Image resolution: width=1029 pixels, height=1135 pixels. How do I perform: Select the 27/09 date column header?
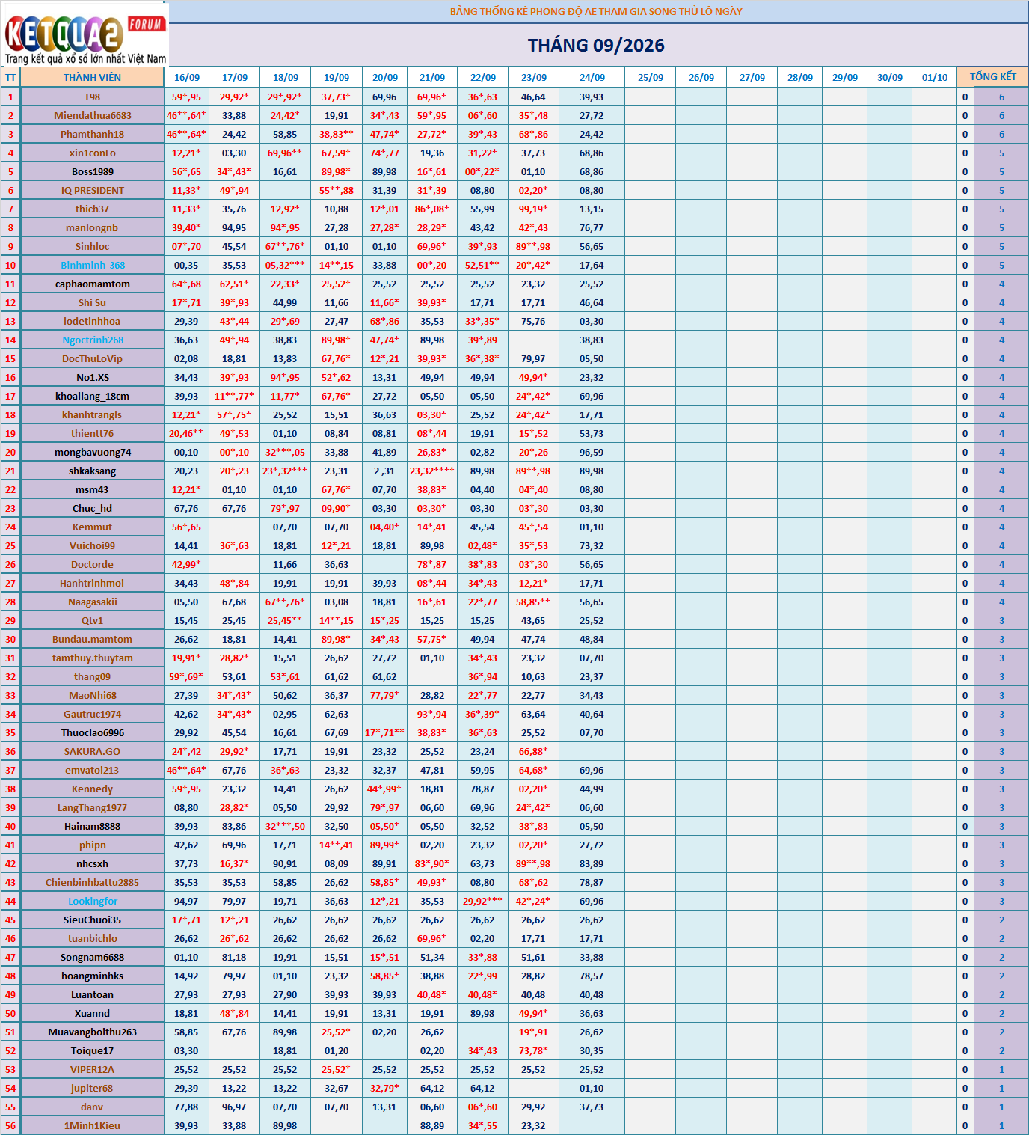click(752, 77)
